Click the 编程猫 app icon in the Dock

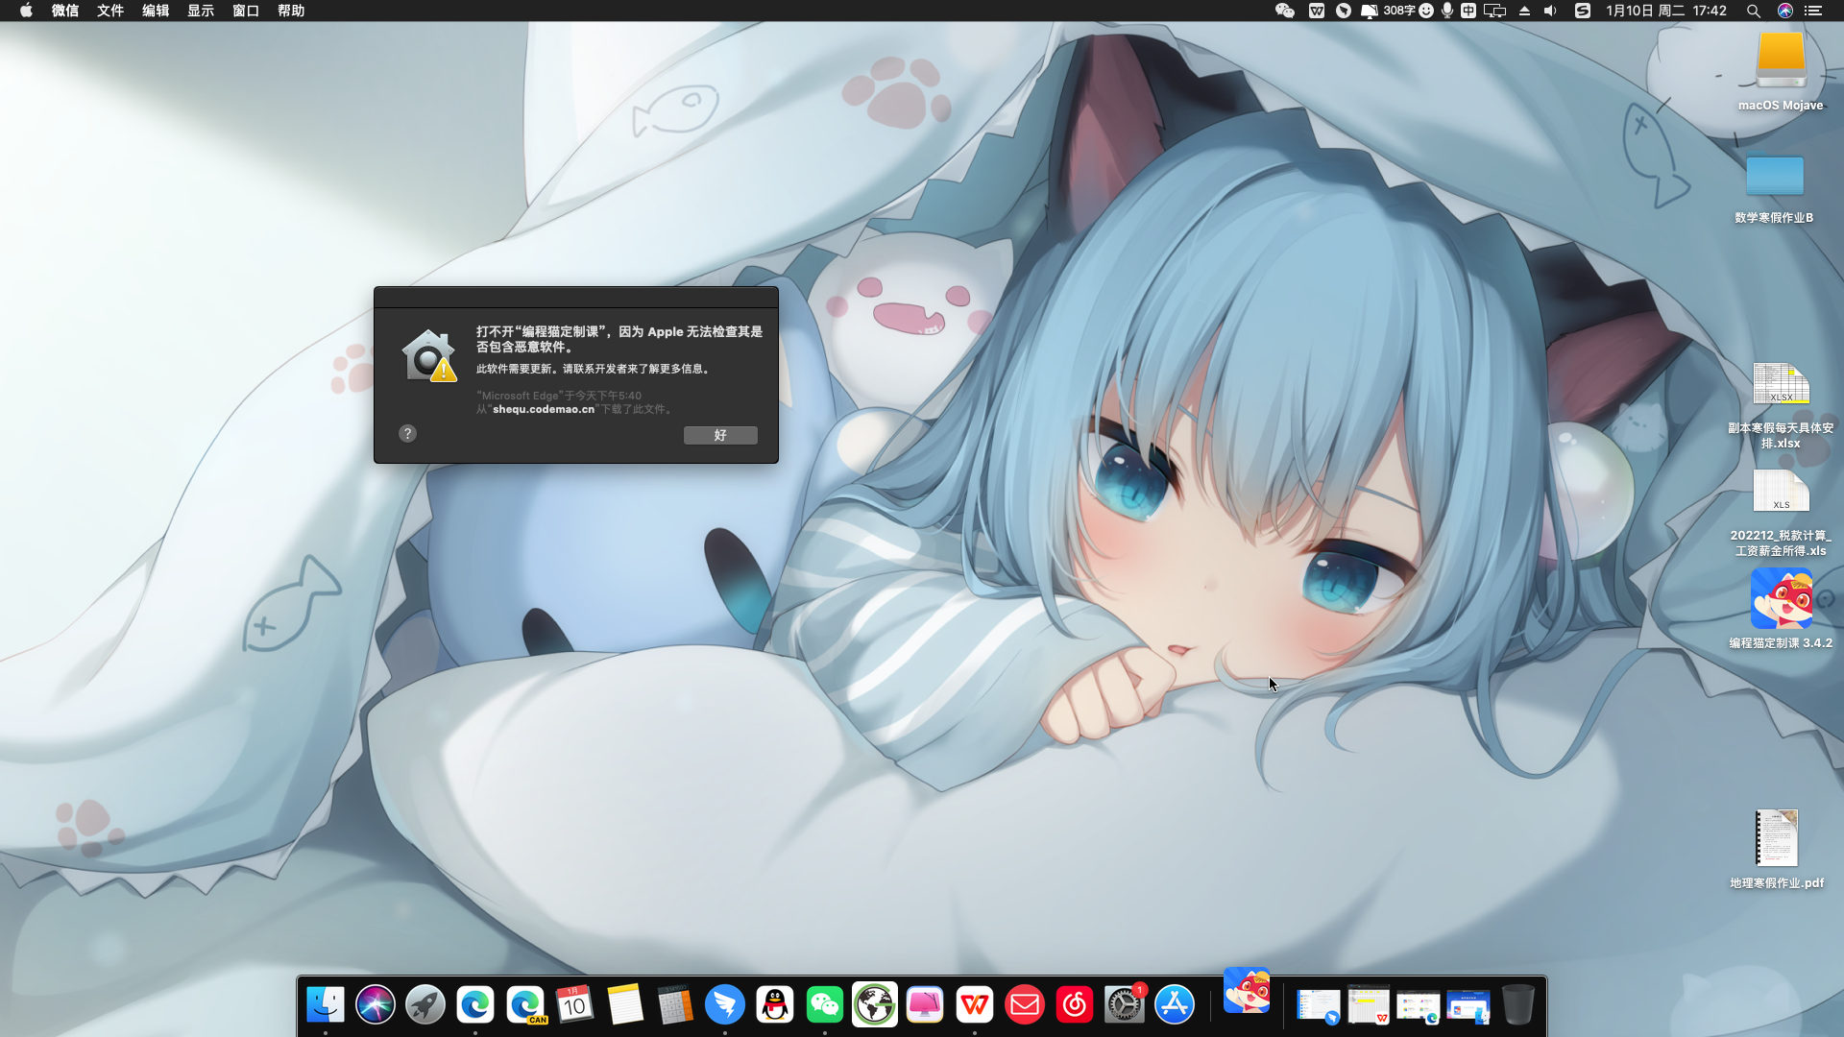coord(1247,991)
